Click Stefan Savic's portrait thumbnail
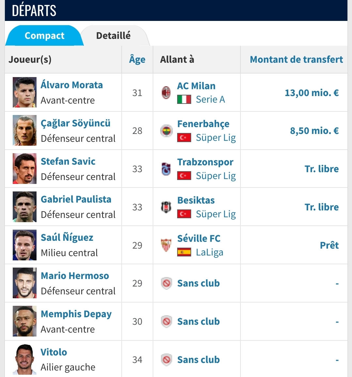Image resolution: width=352 pixels, height=377 pixels. (x=24, y=169)
